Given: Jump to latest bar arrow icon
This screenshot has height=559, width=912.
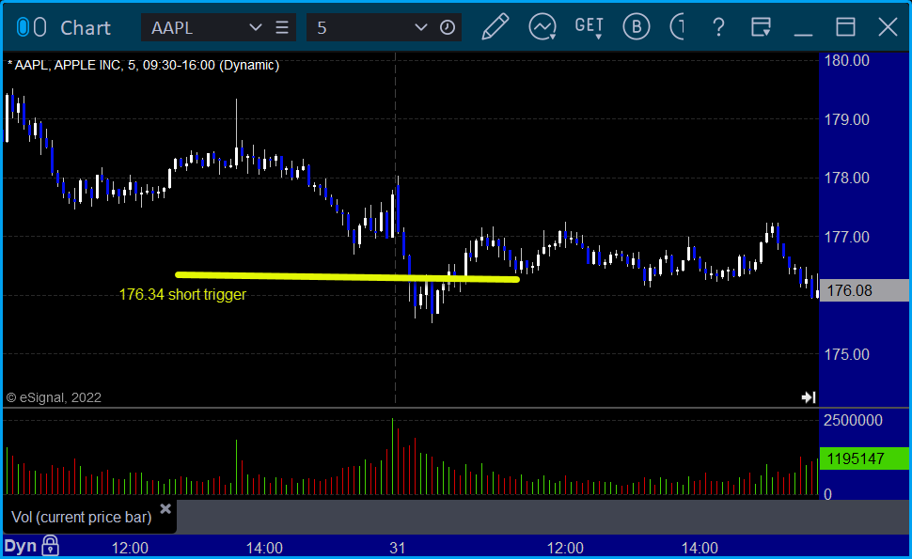Looking at the screenshot, I should (809, 397).
